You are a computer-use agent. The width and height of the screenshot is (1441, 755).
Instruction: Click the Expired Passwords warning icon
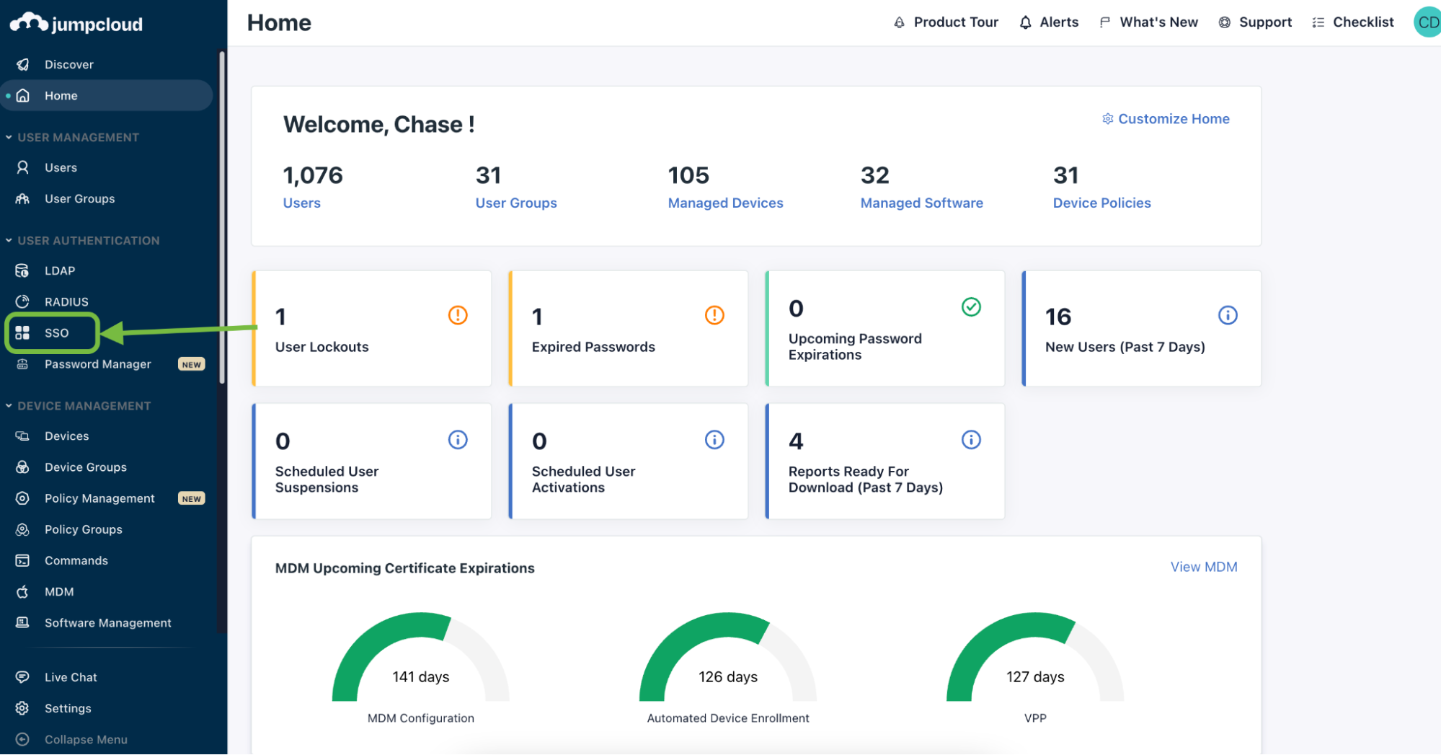click(x=714, y=315)
